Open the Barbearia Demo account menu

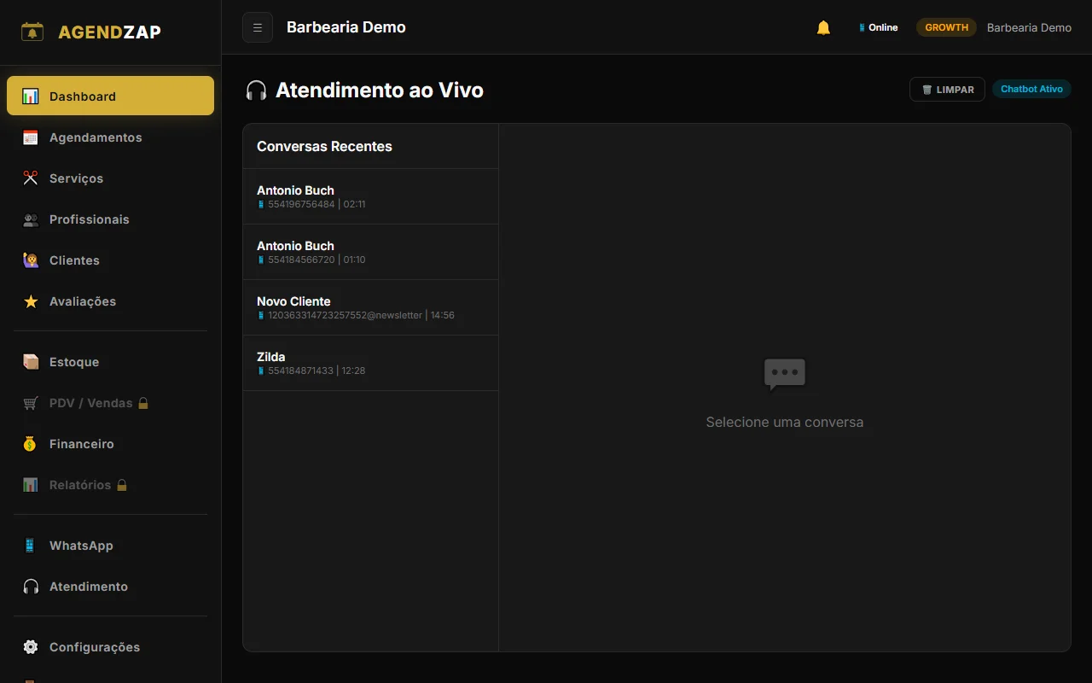[1029, 27]
